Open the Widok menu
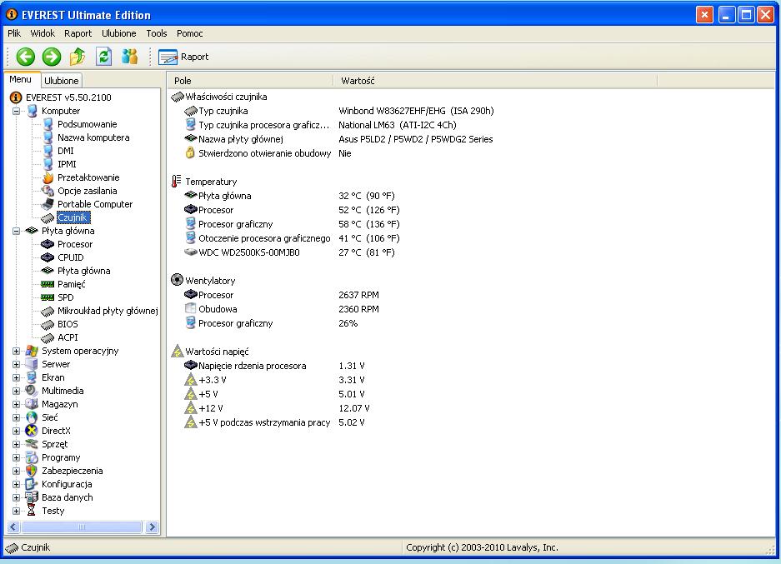 (43, 33)
